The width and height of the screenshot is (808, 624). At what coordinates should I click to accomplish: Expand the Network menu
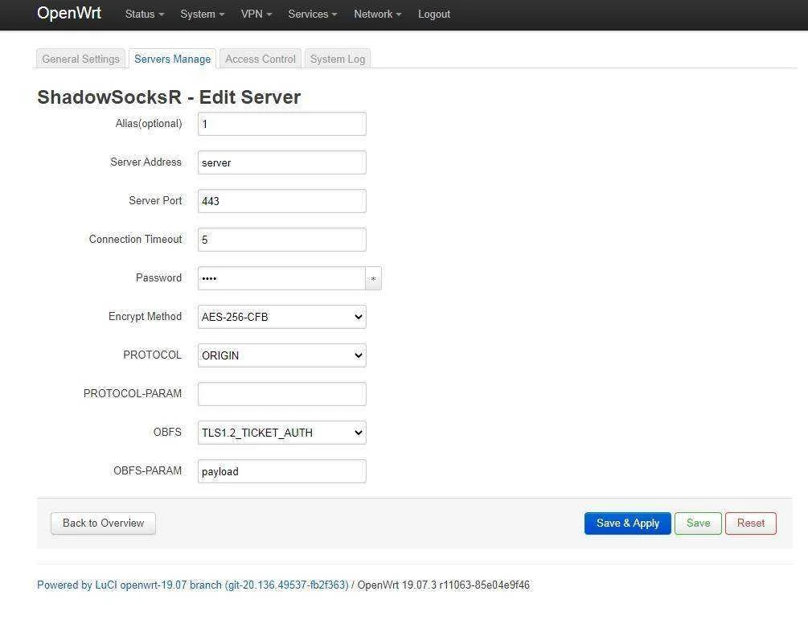pos(377,14)
